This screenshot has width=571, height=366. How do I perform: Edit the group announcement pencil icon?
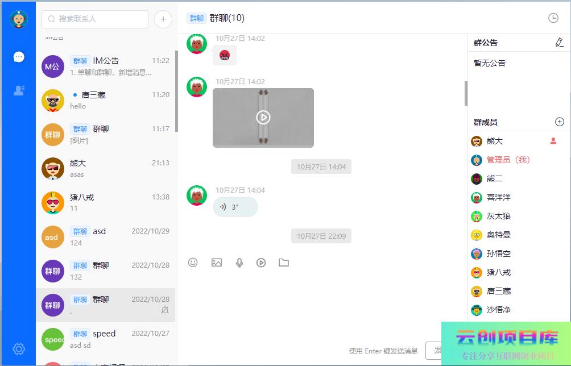pos(559,43)
